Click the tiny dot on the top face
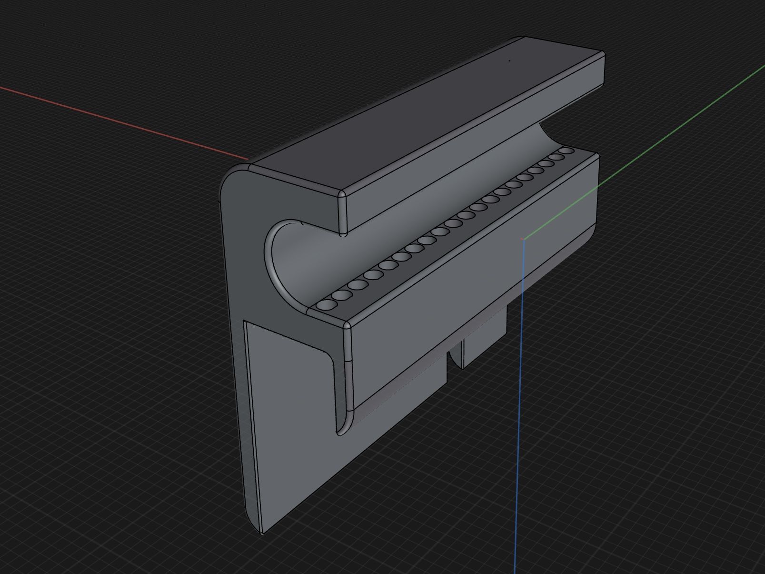Screen dimensions: 765x574 coord(510,60)
